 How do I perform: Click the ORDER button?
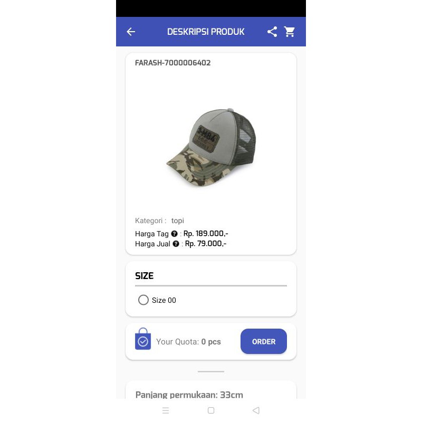pyautogui.click(x=263, y=341)
